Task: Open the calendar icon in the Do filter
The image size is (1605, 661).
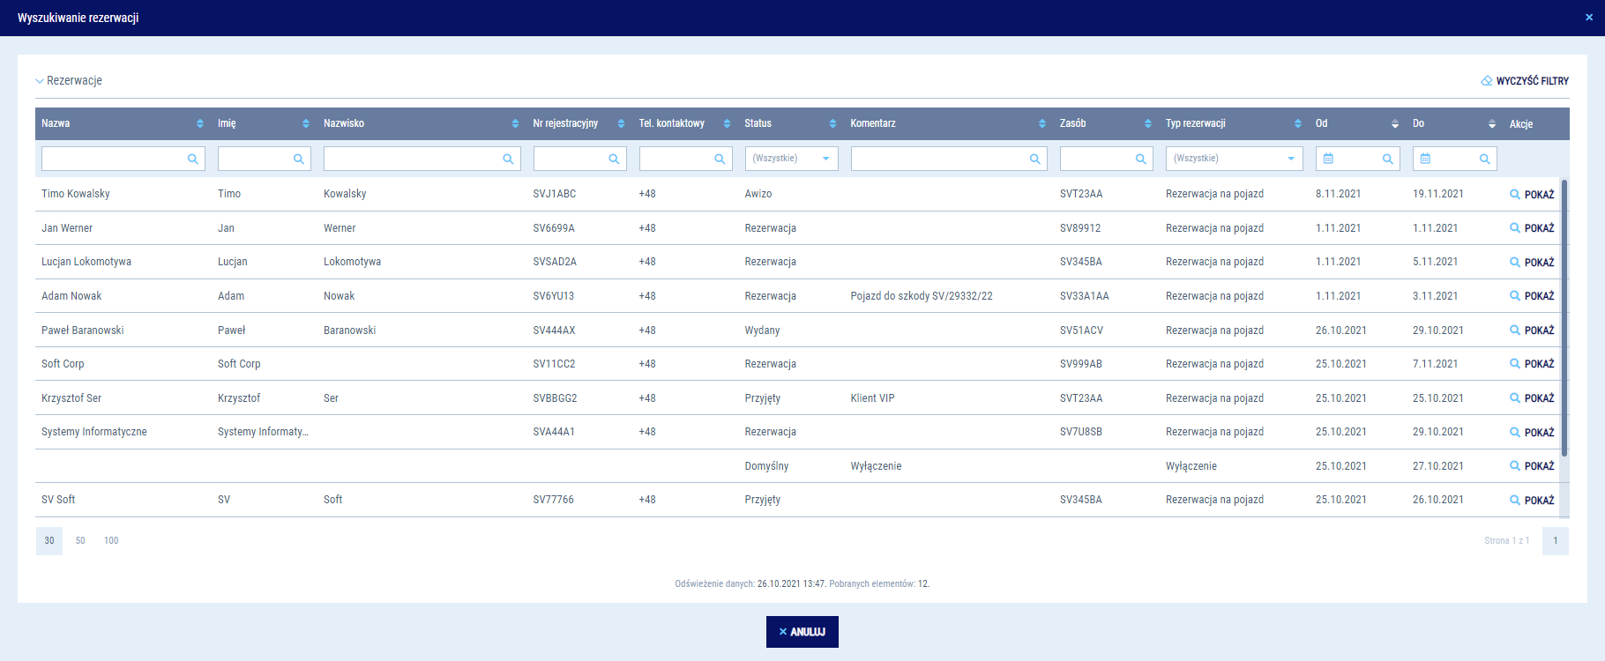Action: 1425,159
